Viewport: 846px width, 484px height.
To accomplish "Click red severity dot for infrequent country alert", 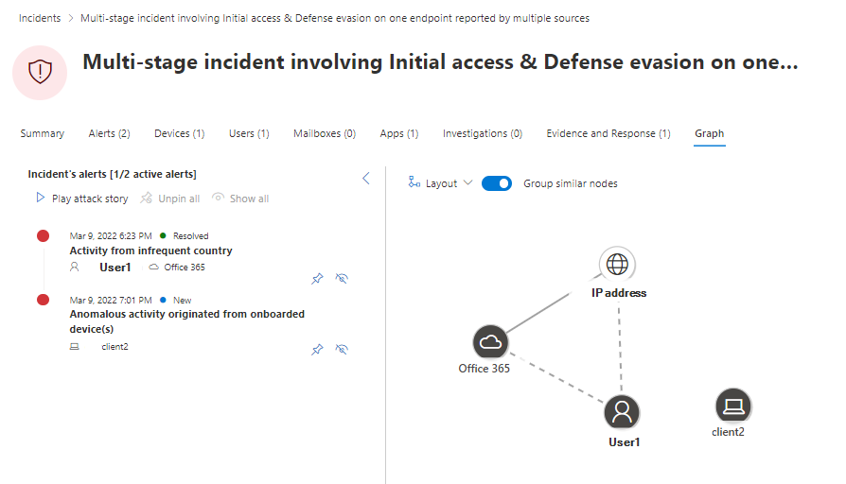I will (x=44, y=235).
